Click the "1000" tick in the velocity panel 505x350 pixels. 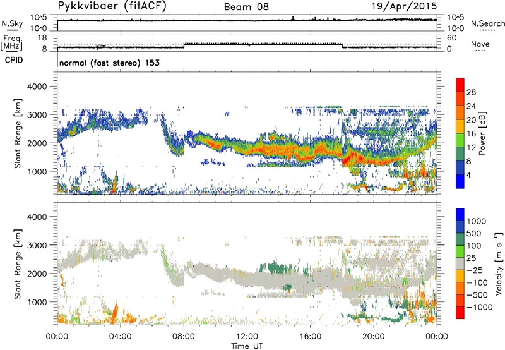coord(37,302)
